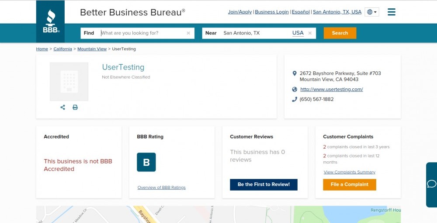The height and width of the screenshot is (223, 437).
Task: Click Be the First to Review! button
Action: (264, 185)
